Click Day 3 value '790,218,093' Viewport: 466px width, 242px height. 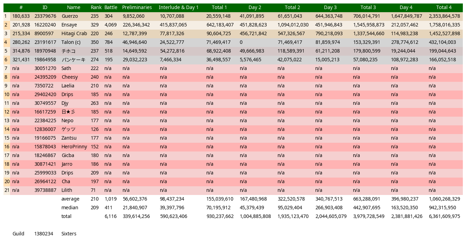pyautogui.click(x=329, y=33)
